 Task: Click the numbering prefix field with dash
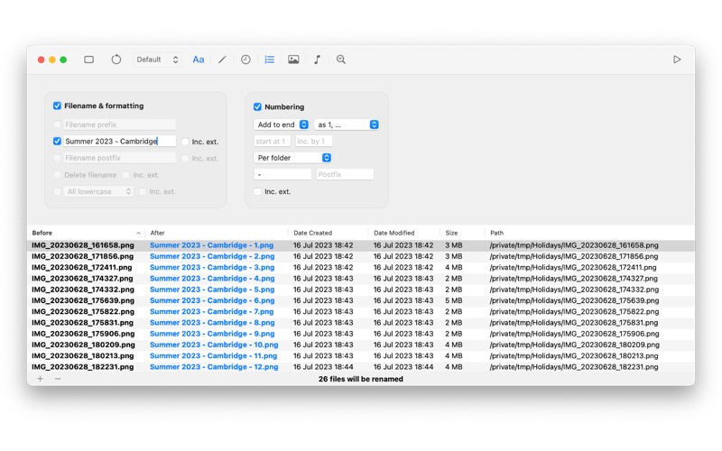tap(282, 174)
